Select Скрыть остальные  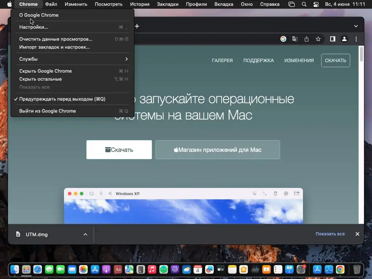[x=72, y=79]
